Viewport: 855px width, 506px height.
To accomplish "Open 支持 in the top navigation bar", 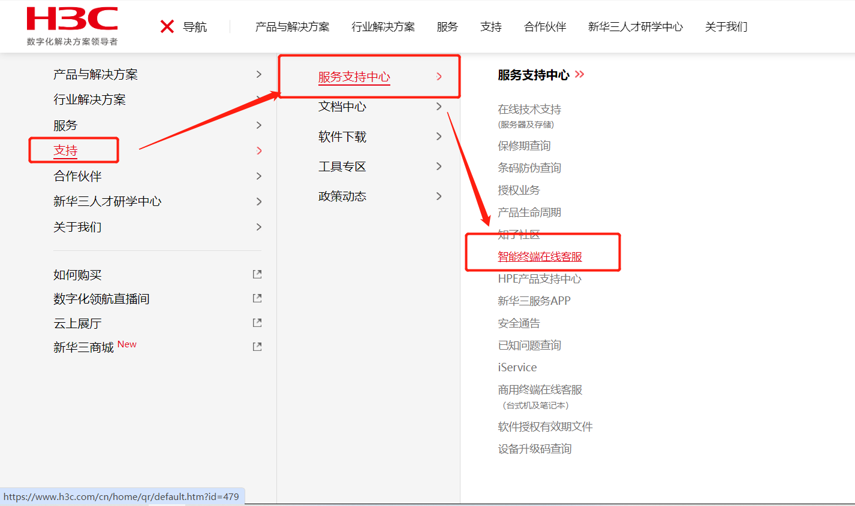I will coord(491,27).
